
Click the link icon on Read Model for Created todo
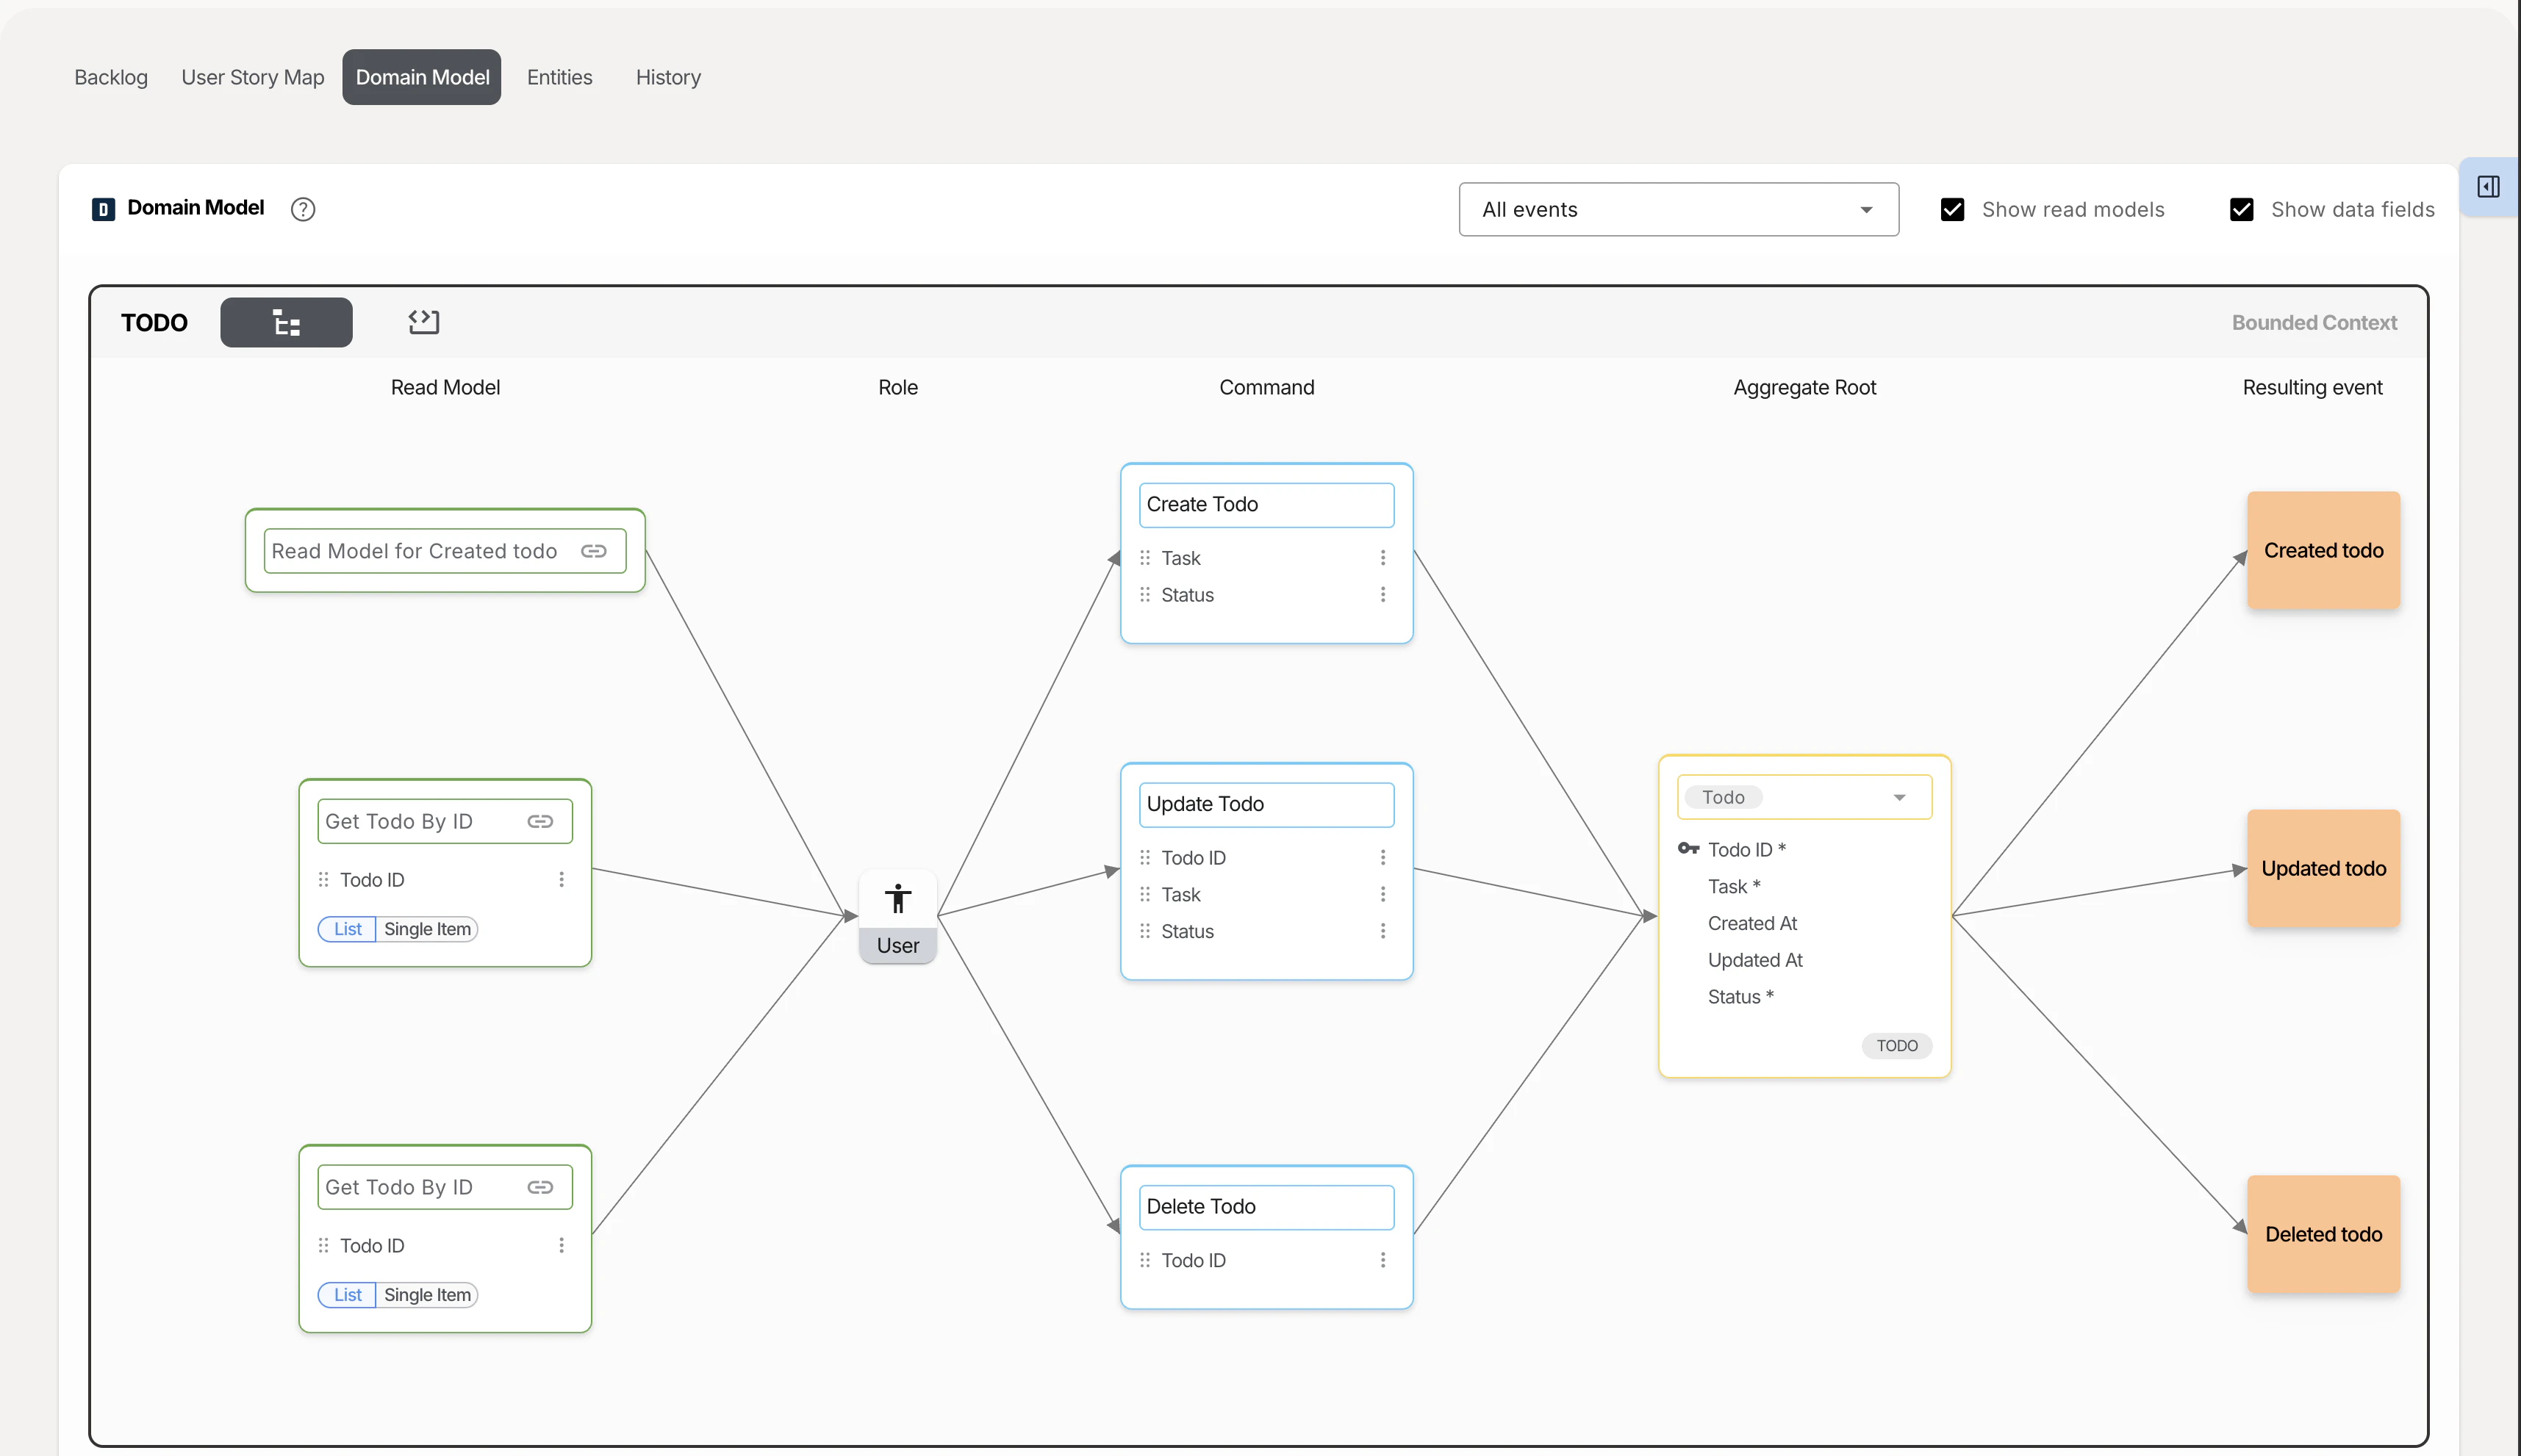click(x=594, y=550)
